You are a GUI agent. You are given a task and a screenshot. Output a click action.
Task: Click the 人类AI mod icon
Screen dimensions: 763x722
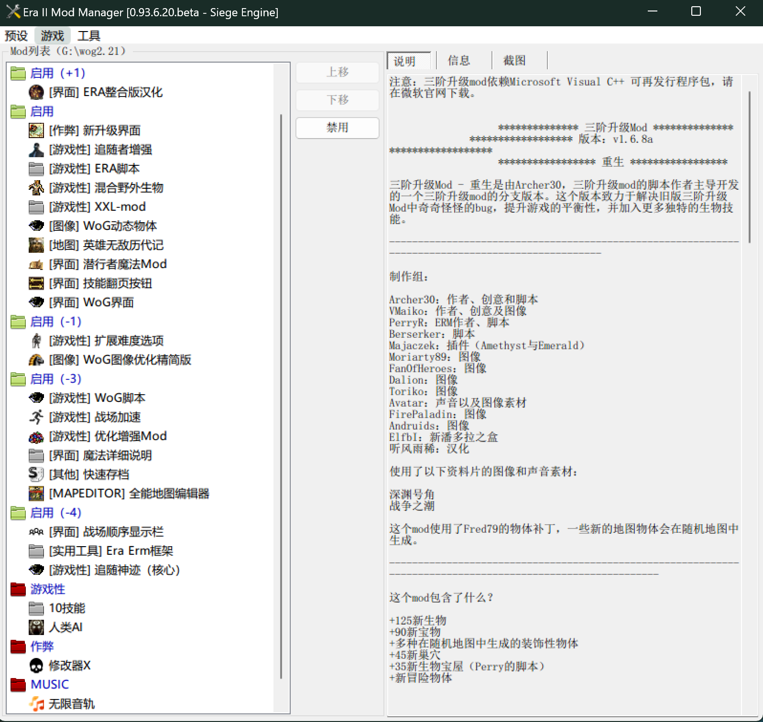coord(36,627)
